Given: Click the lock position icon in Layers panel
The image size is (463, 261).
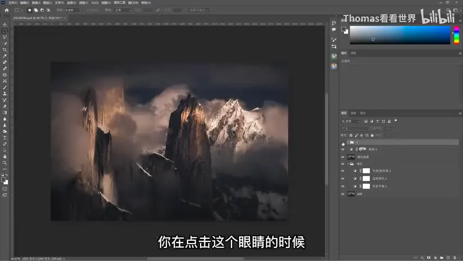Looking at the screenshot, I should click(x=361, y=135).
